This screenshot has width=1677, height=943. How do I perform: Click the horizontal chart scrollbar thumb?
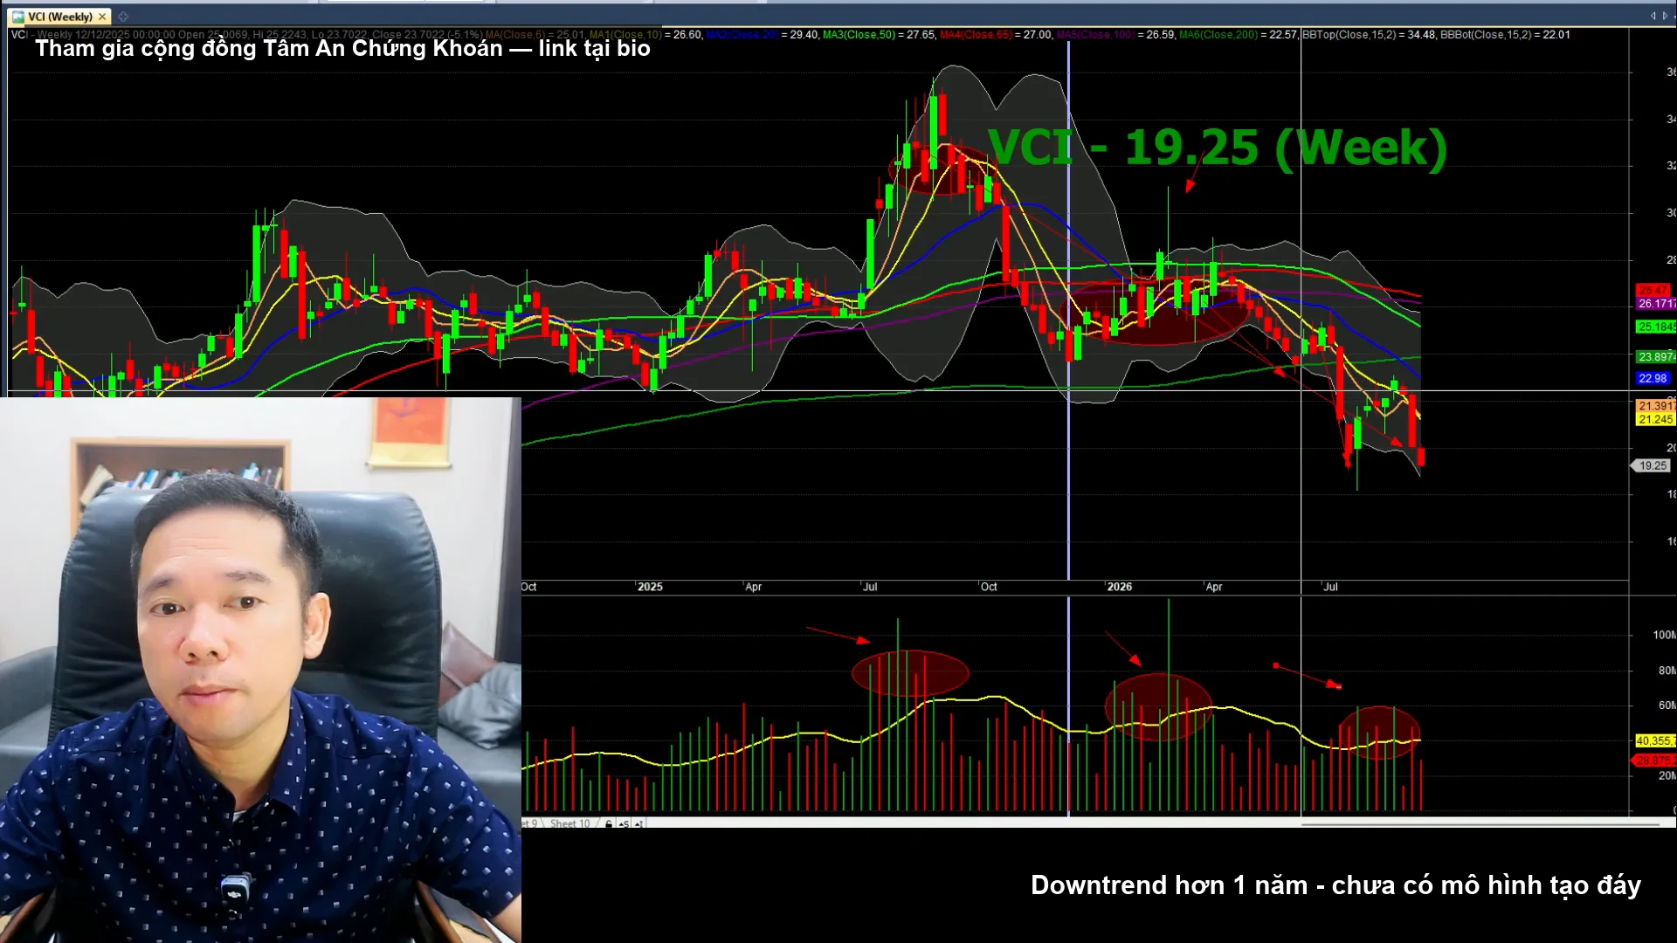click(1480, 823)
